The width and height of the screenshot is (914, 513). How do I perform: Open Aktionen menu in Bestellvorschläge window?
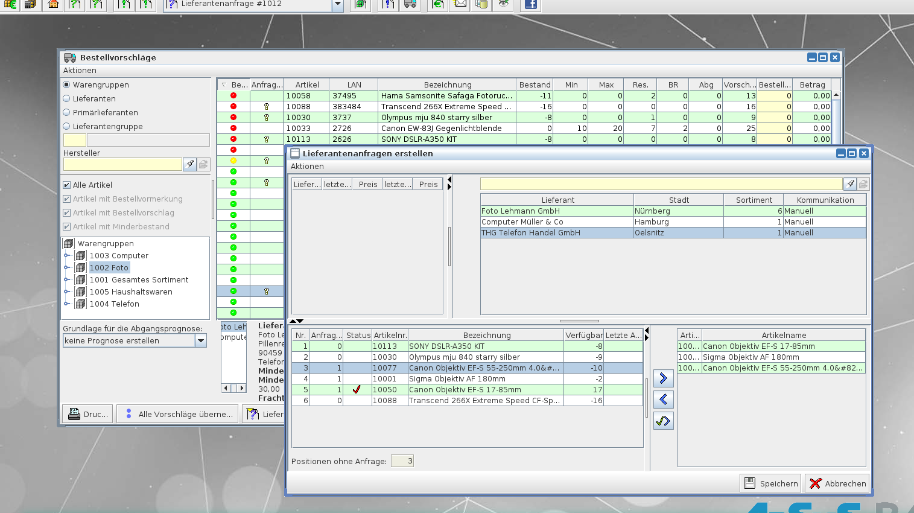tap(80, 71)
